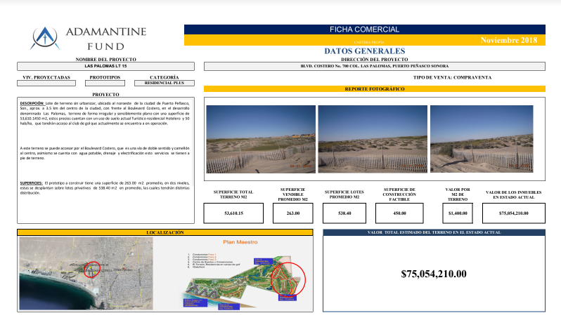
Task: Click the 'Plan Maestro' title text
Action: [240, 242]
